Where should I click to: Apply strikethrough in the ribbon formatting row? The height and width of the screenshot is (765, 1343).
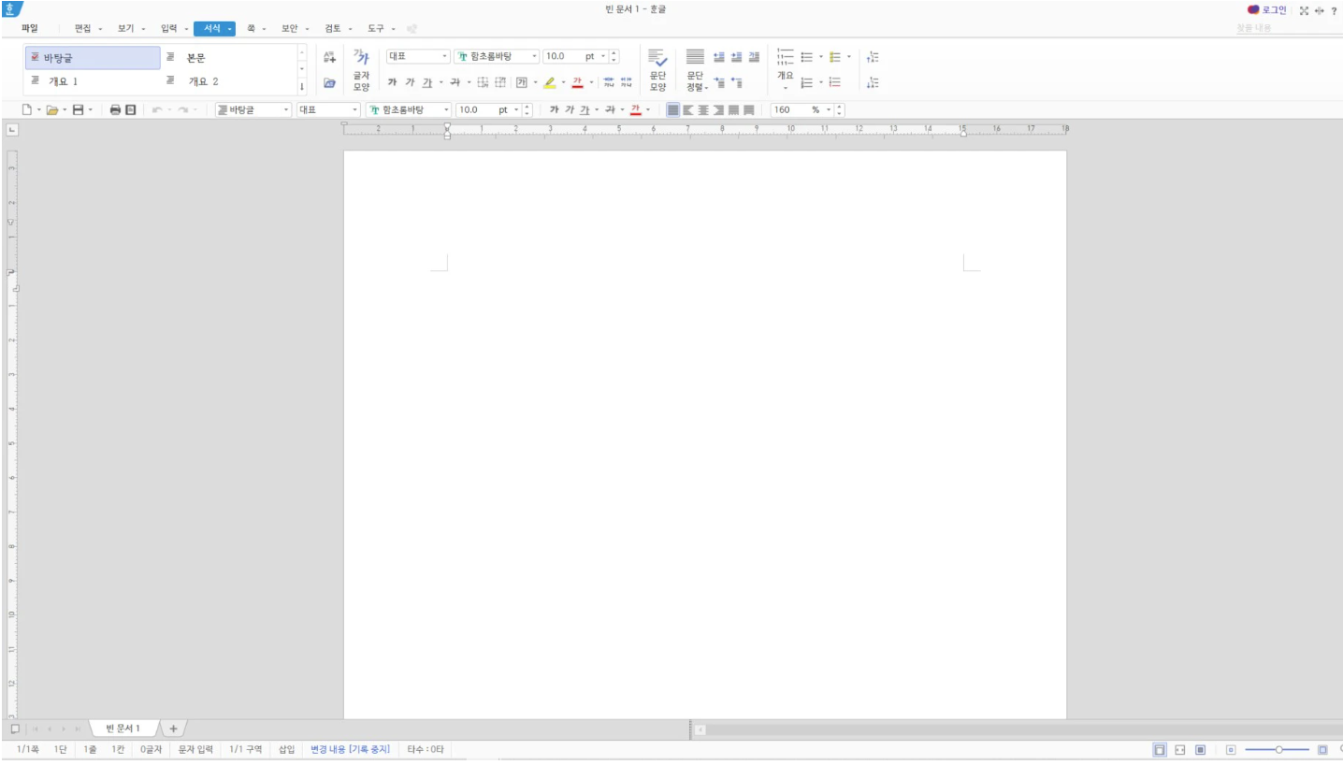pyautogui.click(x=454, y=82)
